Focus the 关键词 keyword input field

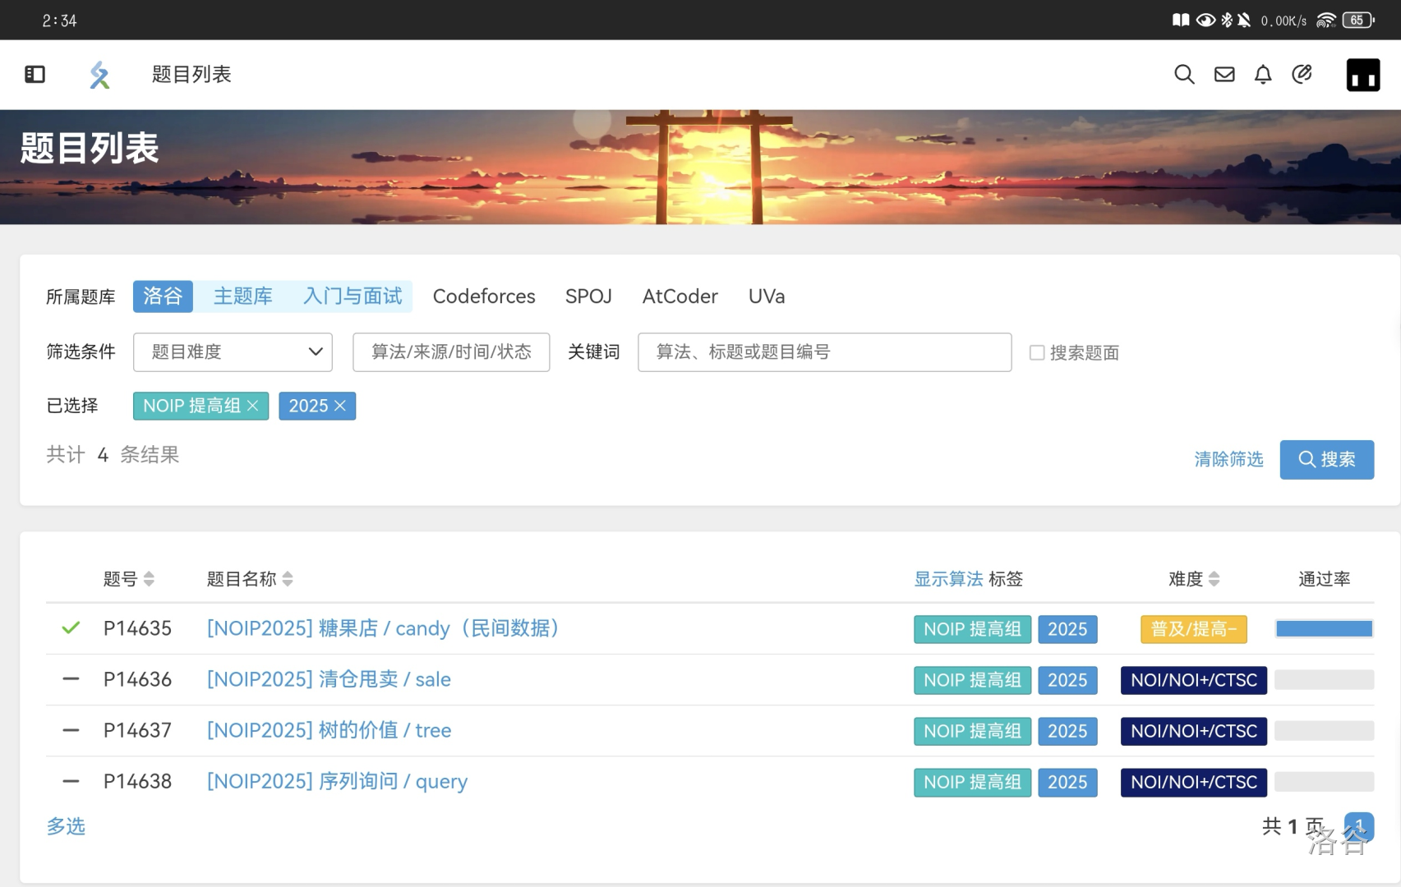pos(824,352)
